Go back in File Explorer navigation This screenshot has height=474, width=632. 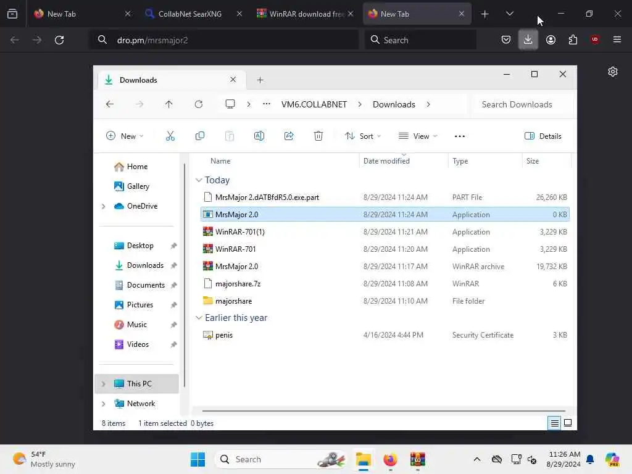point(110,104)
